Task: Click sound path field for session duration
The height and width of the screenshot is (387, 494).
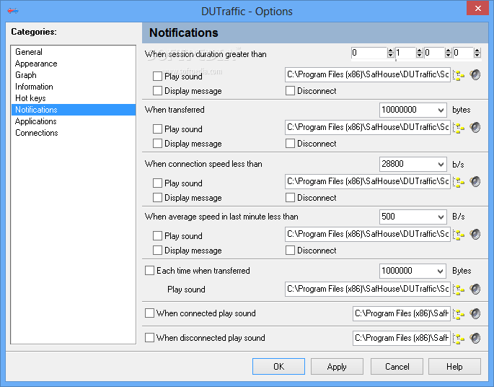Action: point(368,75)
